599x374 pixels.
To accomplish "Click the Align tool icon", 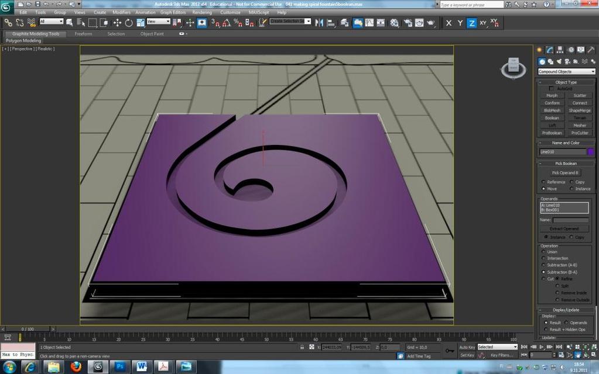I will 331,23.
